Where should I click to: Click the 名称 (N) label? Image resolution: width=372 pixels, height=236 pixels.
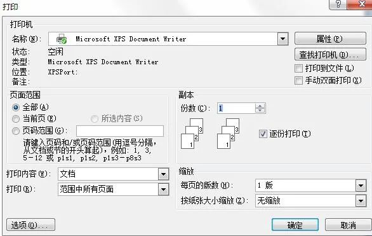pyautogui.click(x=27, y=39)
